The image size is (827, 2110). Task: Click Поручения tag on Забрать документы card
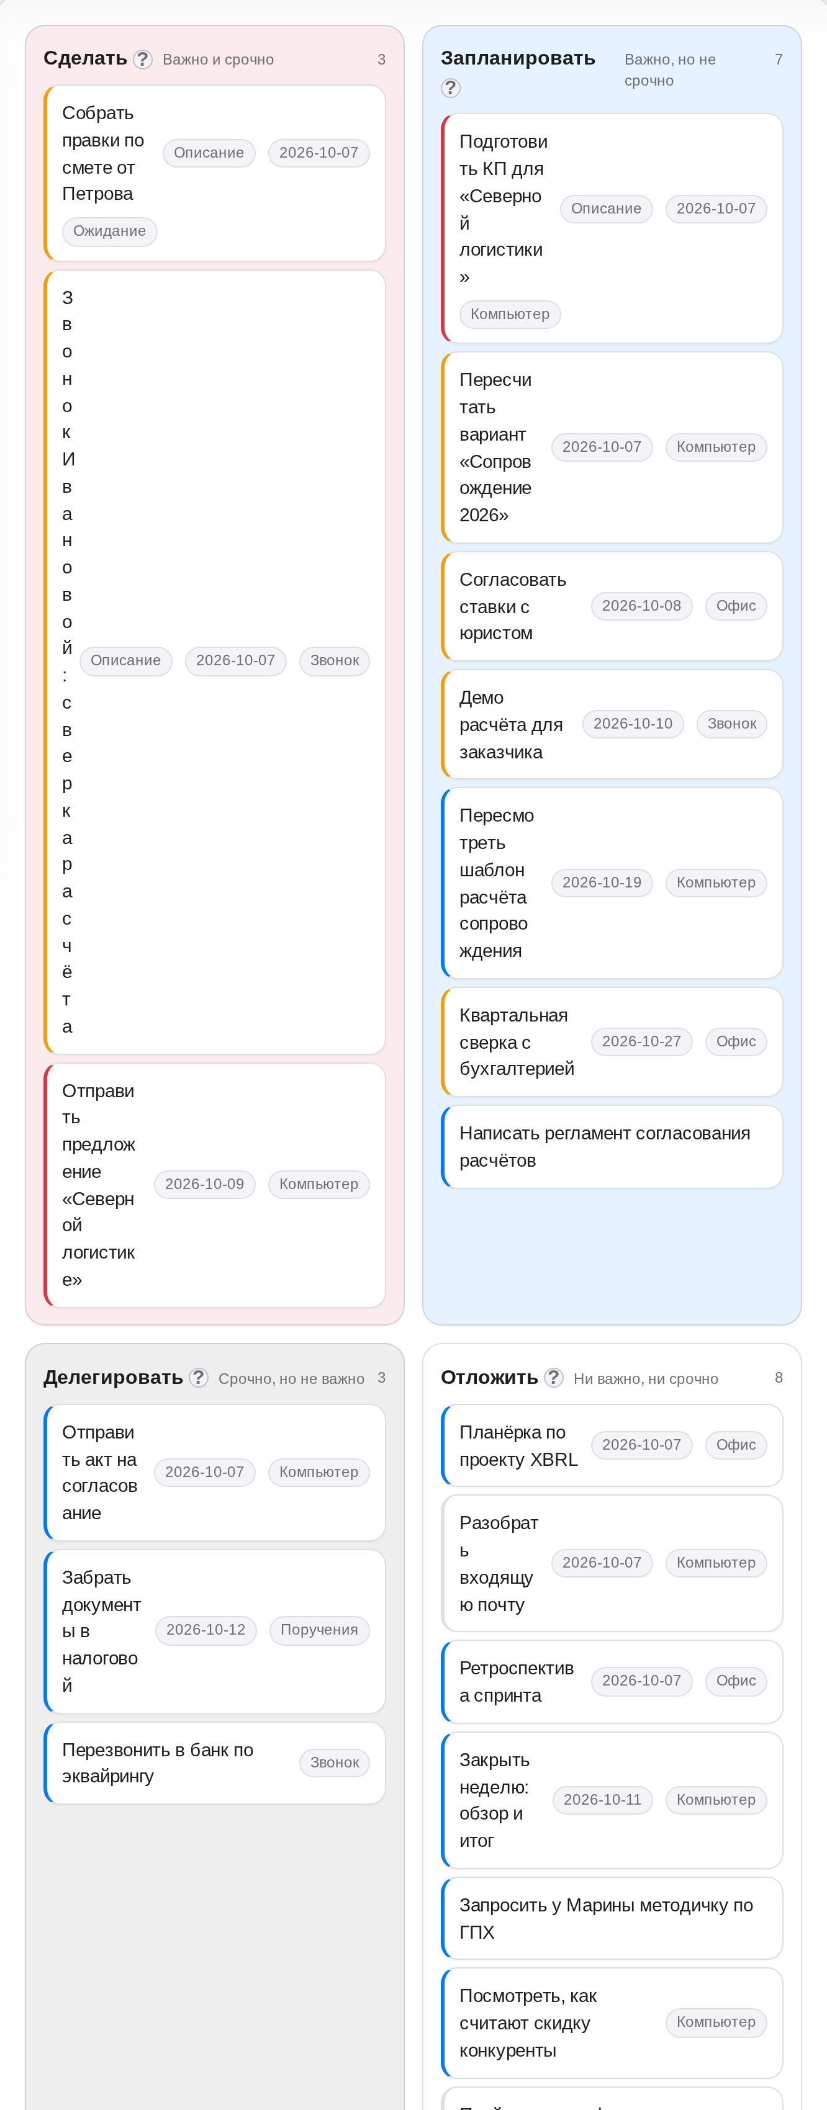click(320, 1630)
